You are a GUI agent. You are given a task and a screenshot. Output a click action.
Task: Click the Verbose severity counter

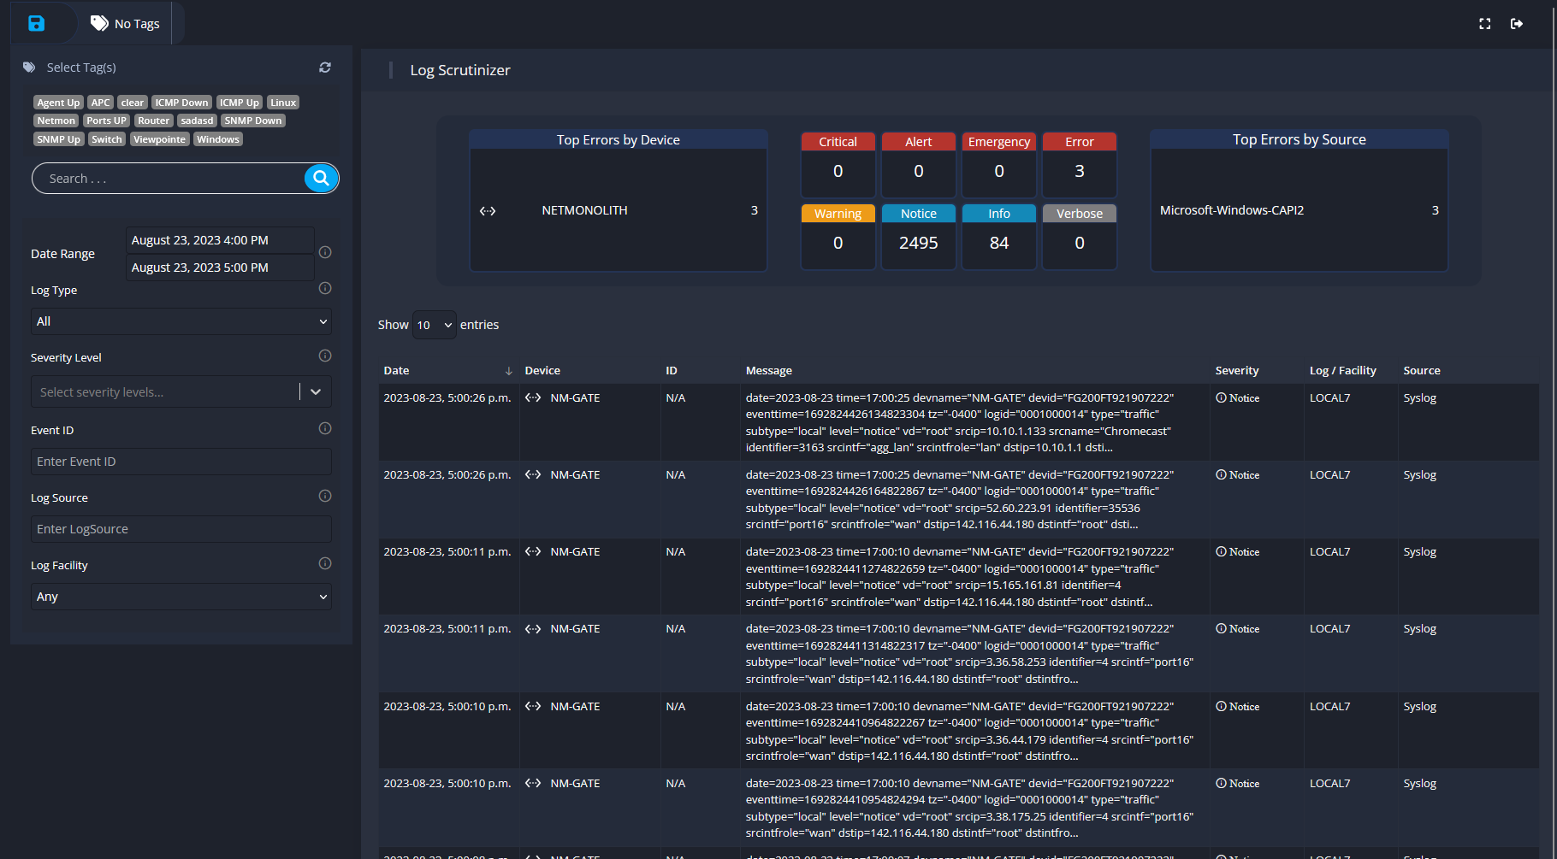[x=1080, y=237]
